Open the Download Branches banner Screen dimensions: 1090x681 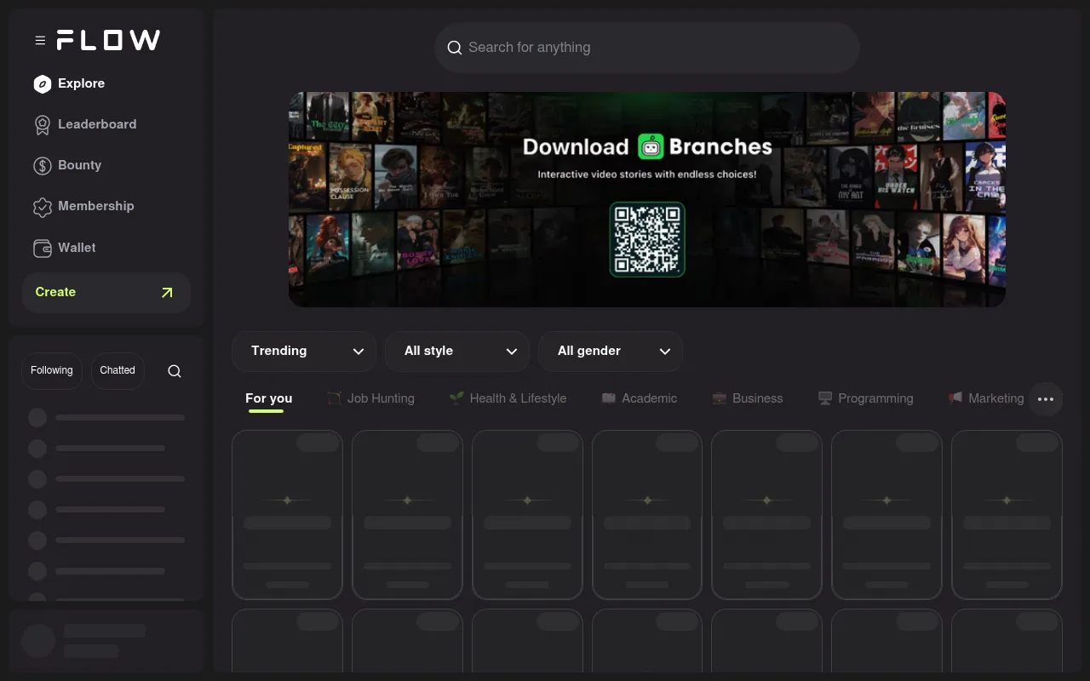tap(647, 199)
